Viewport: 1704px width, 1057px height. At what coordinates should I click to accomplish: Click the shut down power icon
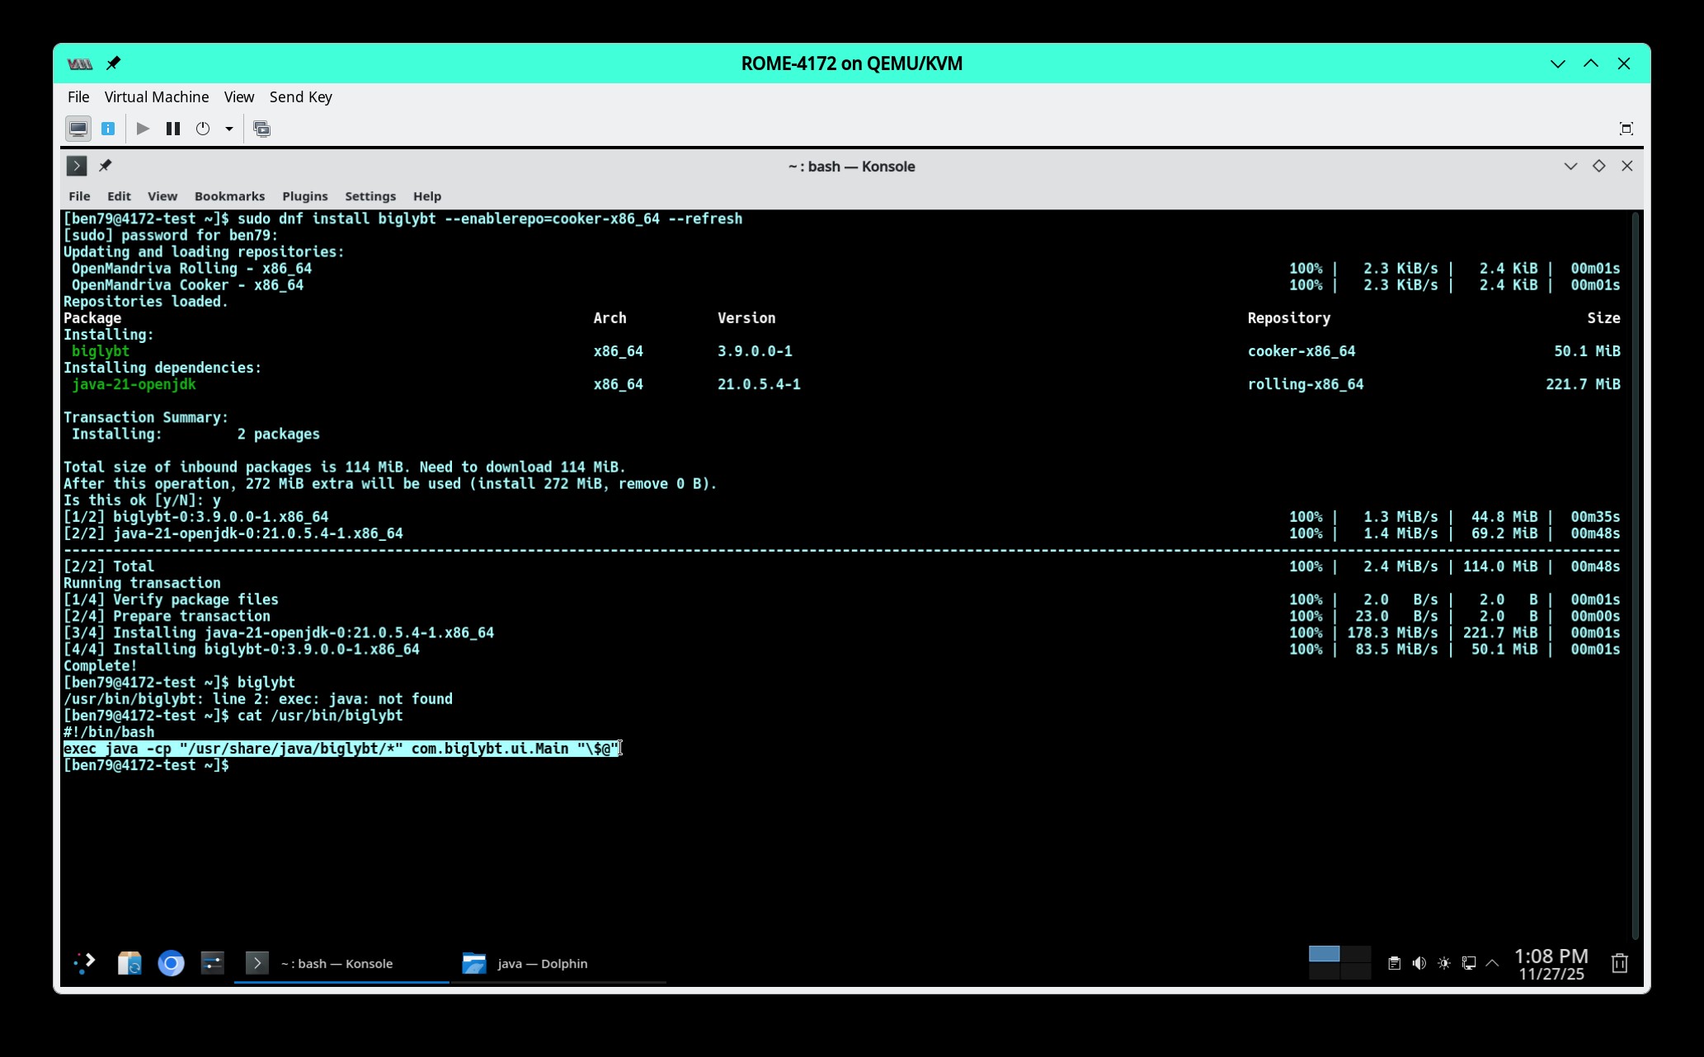(x=203, y=129)
